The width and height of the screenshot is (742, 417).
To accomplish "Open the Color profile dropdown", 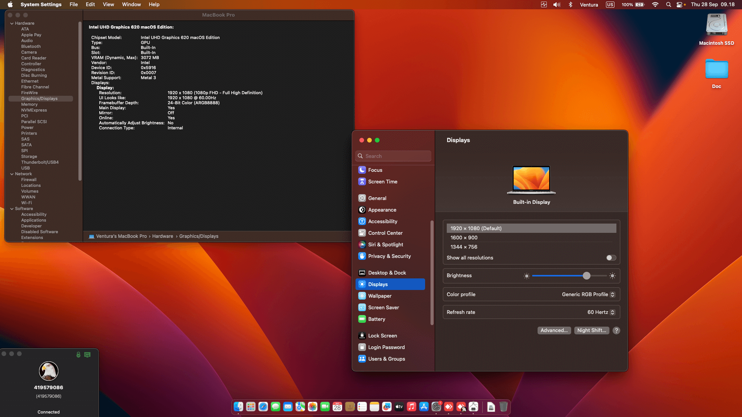I will tap(588, 295).
